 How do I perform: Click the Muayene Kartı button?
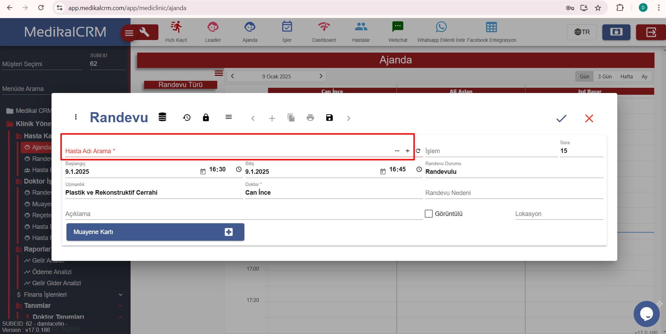(155, 232)
